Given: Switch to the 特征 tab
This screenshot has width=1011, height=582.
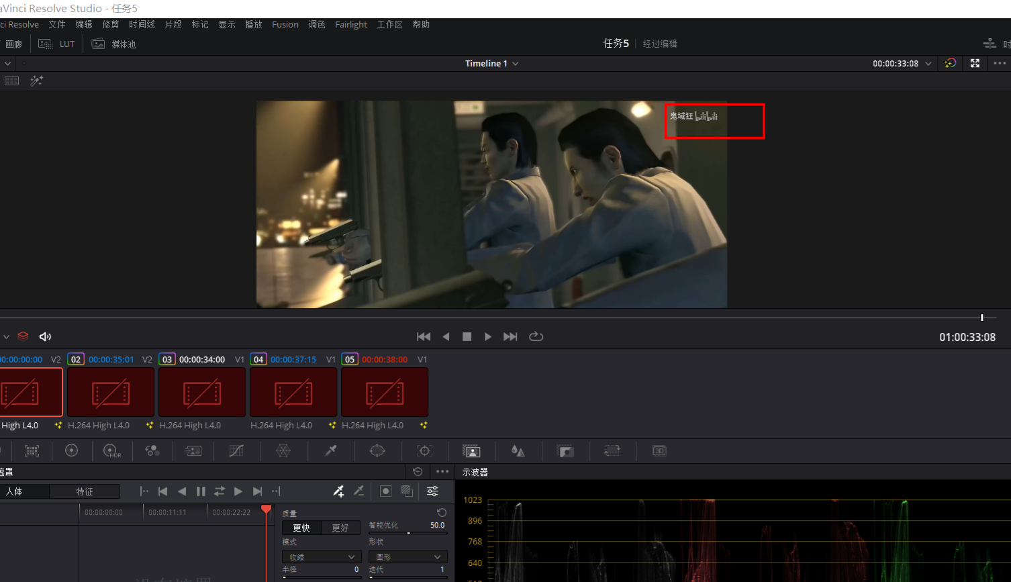Looking at the screenshot, I should coord(85,492).
